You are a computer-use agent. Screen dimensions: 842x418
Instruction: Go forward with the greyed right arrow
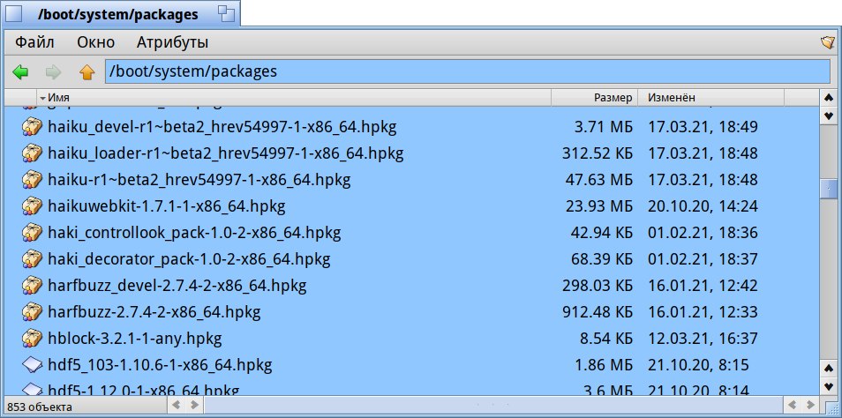point(53,72)
